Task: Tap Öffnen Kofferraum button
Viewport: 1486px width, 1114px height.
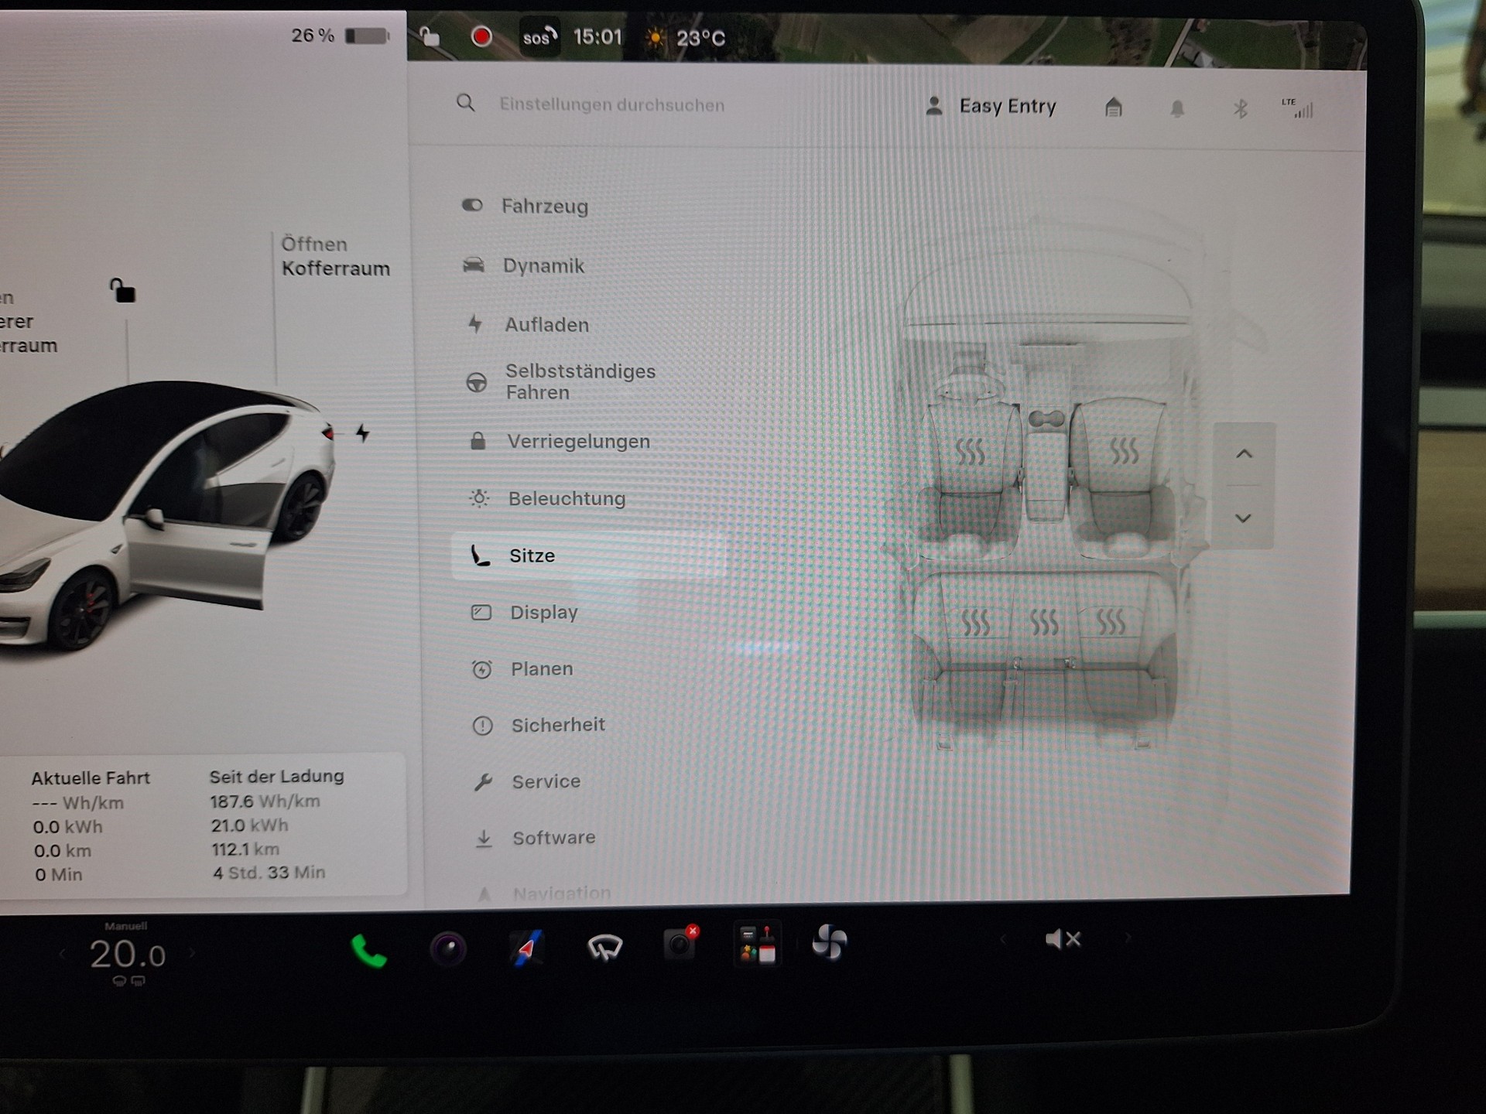Action: click(x=335, y=256)
